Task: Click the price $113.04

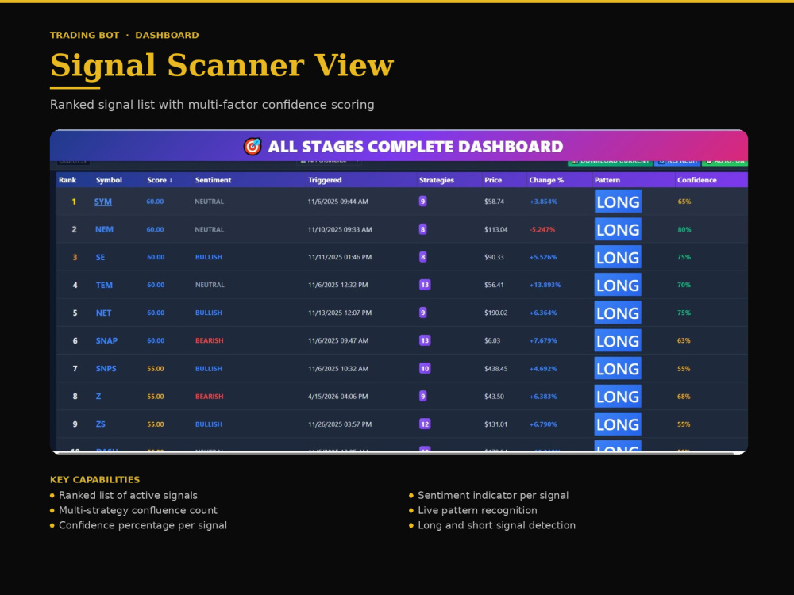Action: pos(495,229)
